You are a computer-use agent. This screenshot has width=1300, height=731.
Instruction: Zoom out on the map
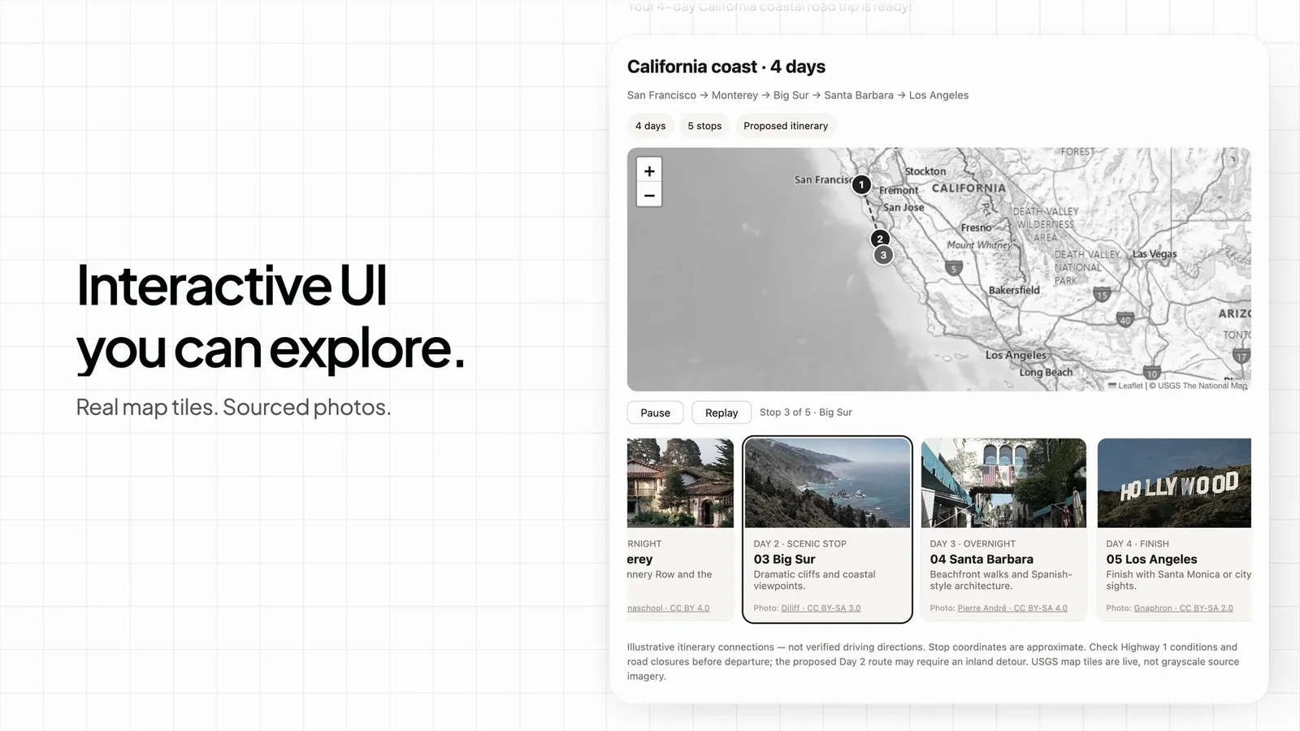point(649,195)
